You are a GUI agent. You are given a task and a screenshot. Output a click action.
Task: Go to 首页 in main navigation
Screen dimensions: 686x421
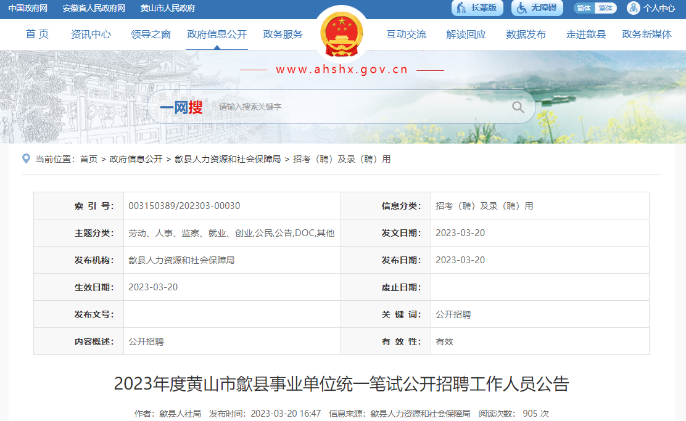pyautogui.click(x=37, y=35)
